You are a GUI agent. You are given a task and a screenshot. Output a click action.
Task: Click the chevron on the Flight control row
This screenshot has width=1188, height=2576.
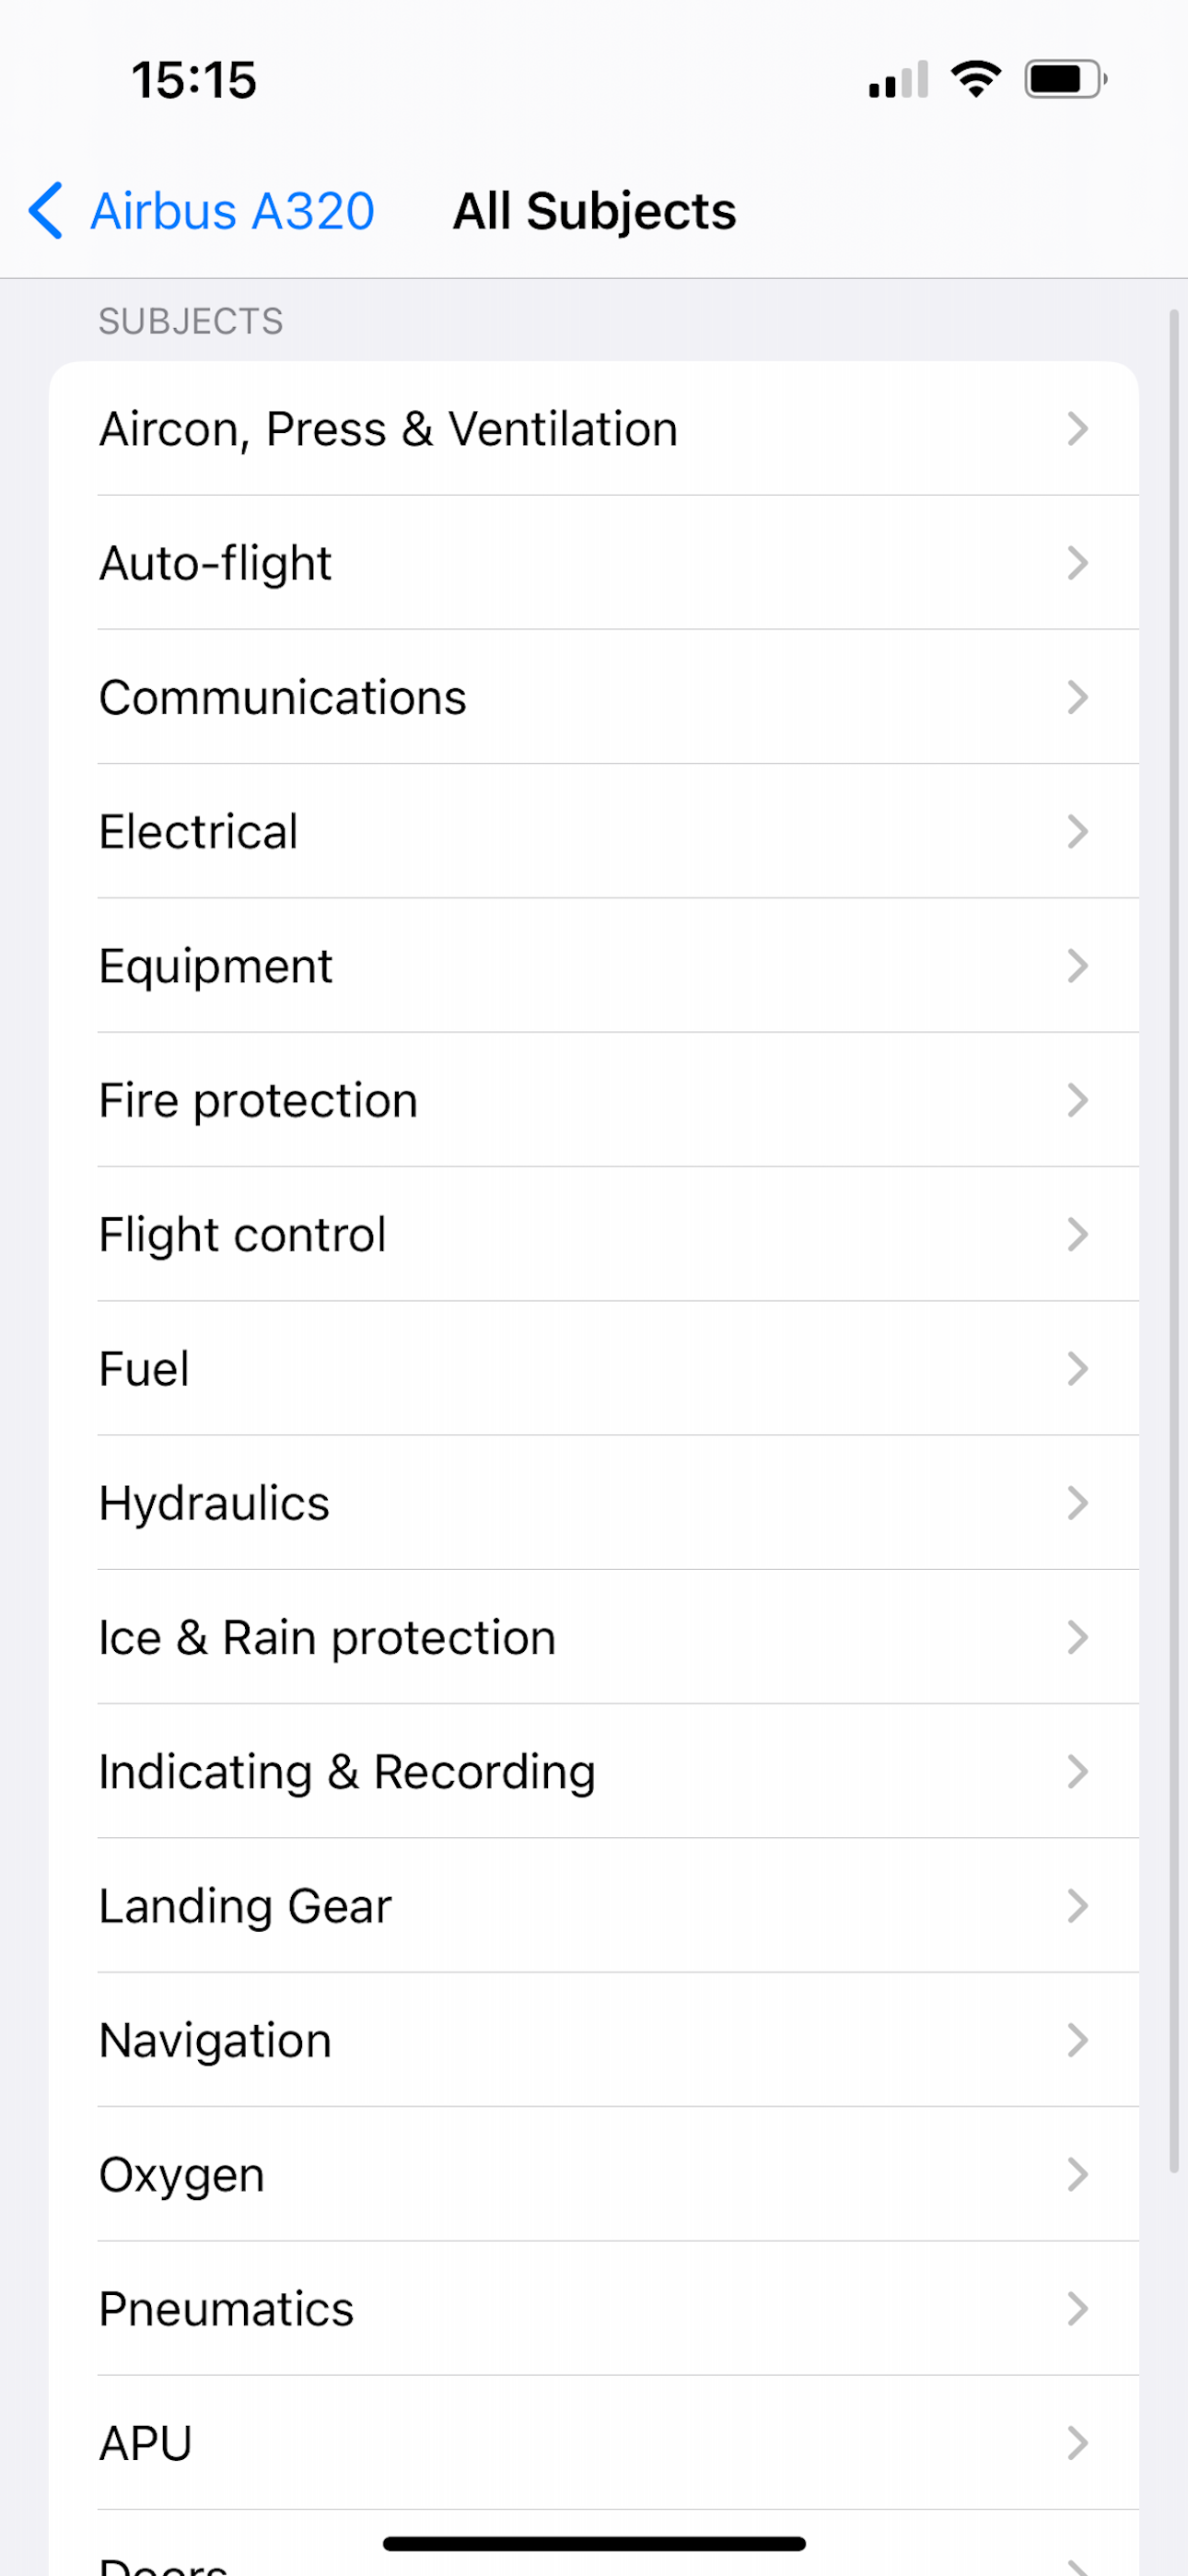point(1077,1234)
